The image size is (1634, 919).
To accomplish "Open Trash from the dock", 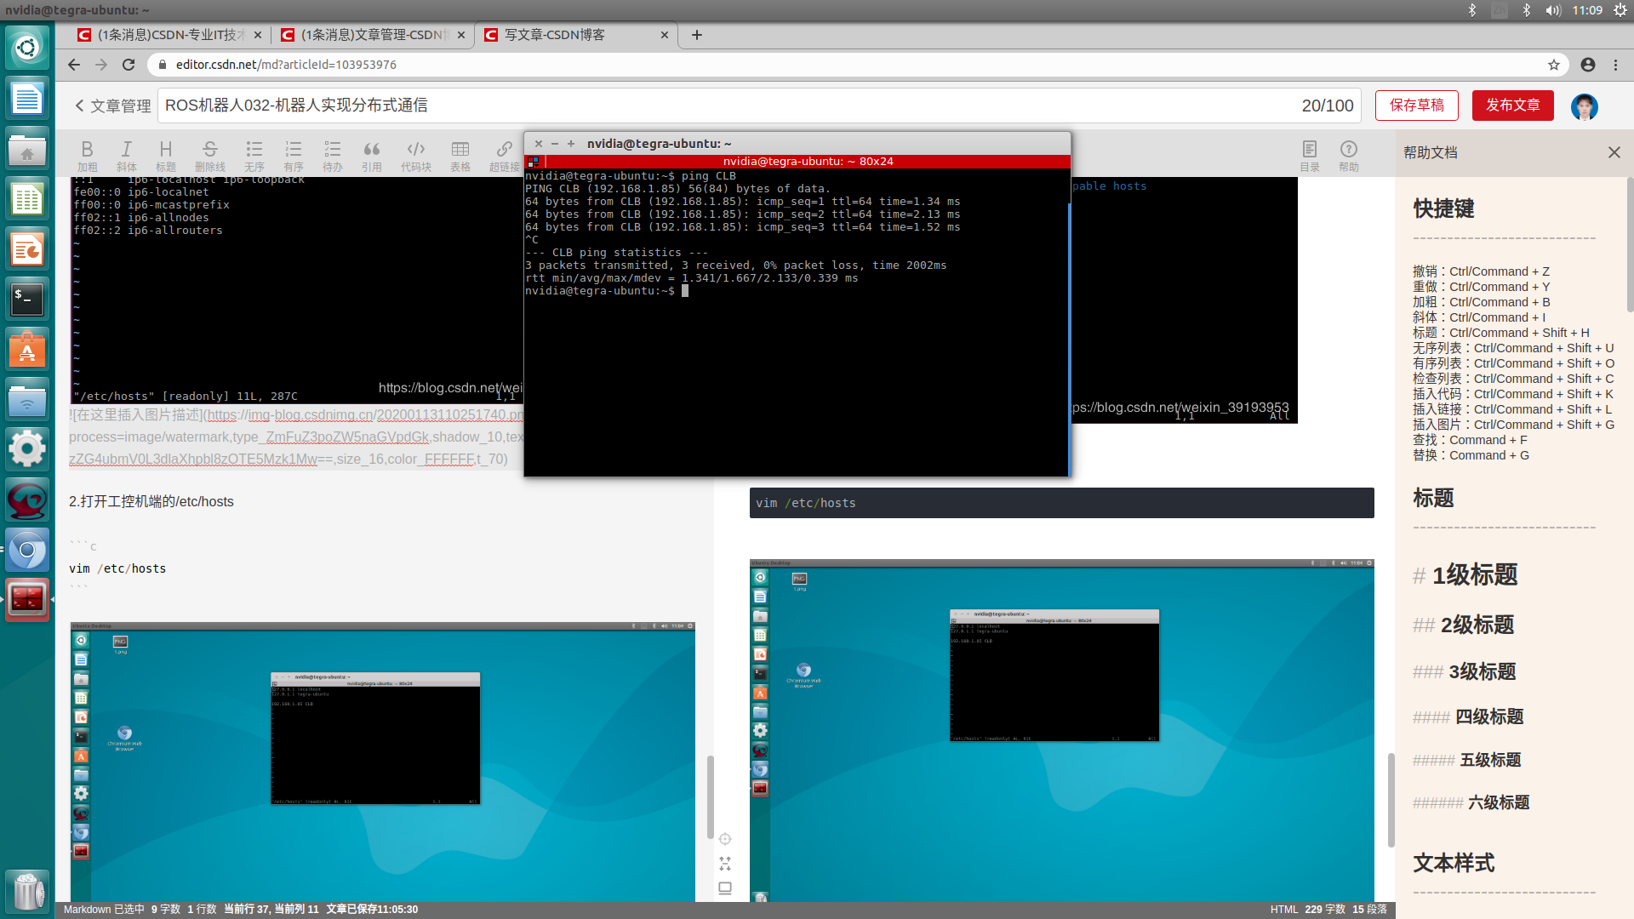I will click(x=27, y=892).
